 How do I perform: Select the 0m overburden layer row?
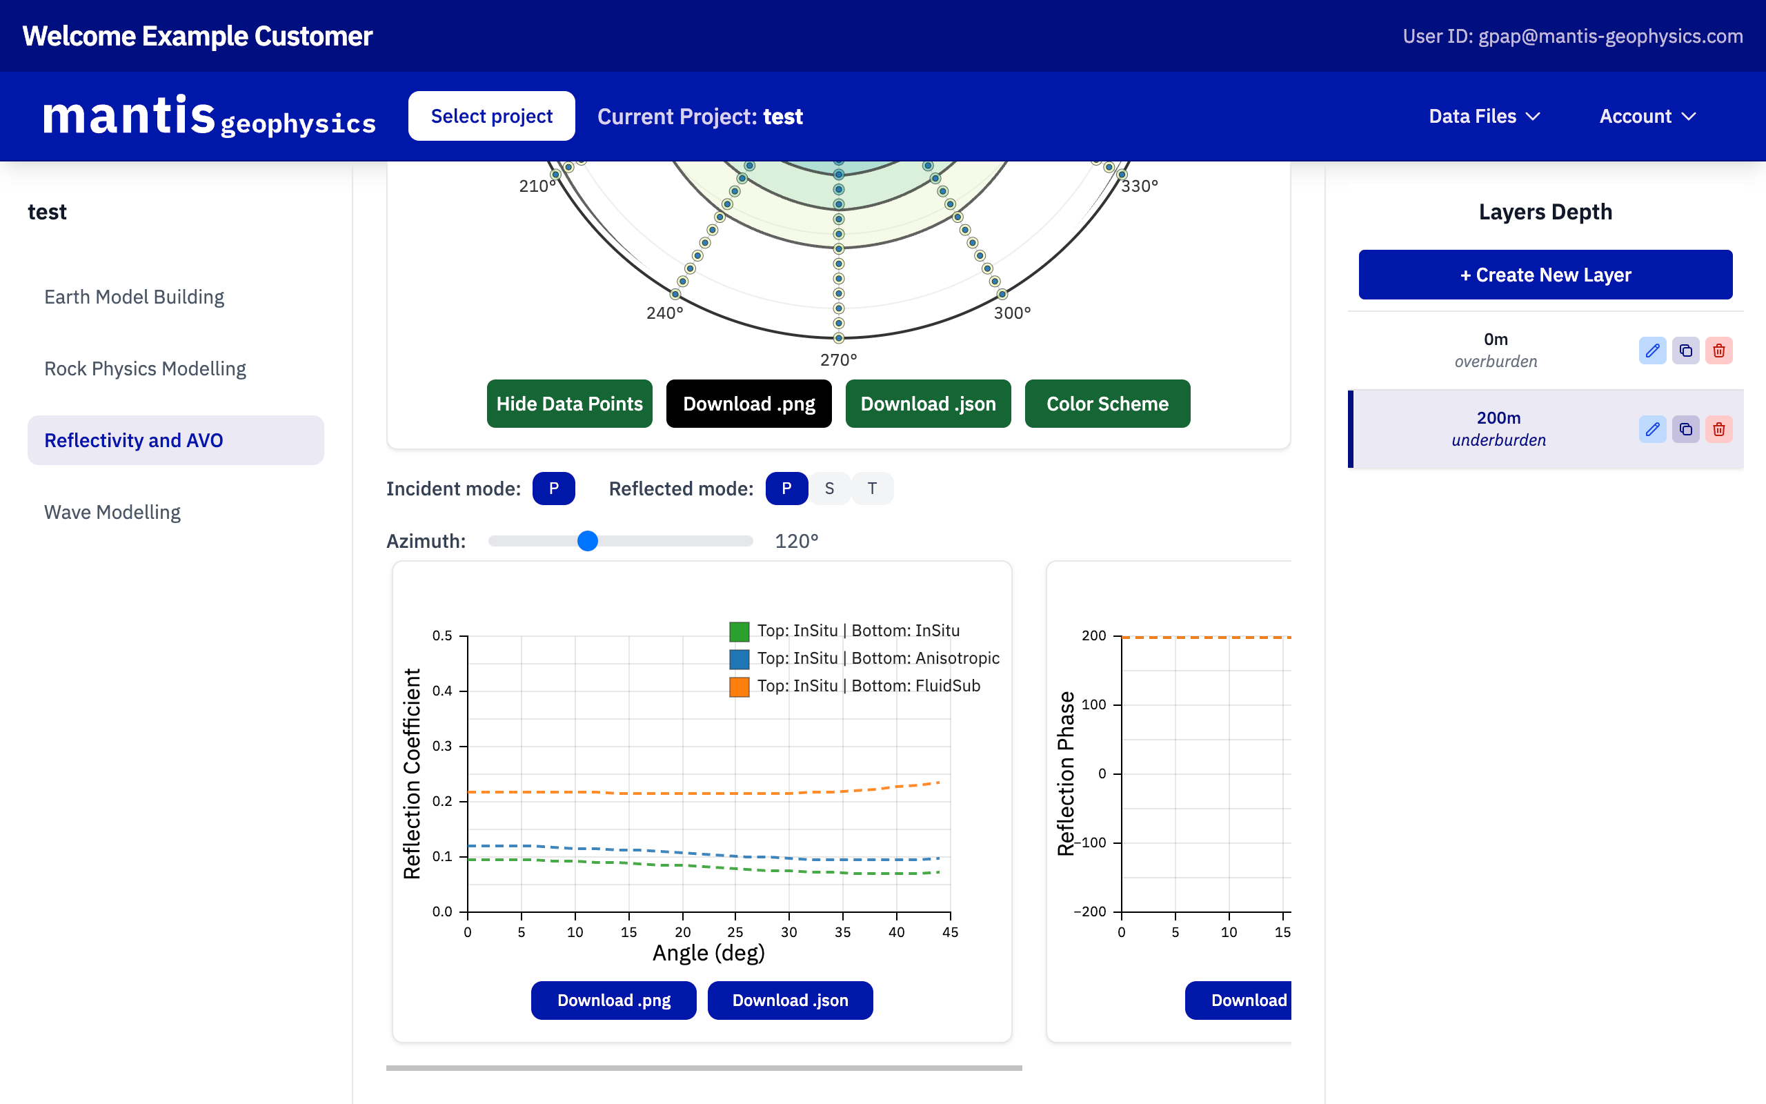point(1546,351)
